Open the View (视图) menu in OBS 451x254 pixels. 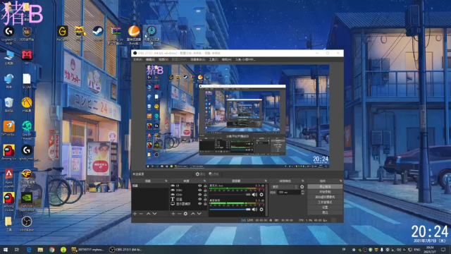point(163,59)
